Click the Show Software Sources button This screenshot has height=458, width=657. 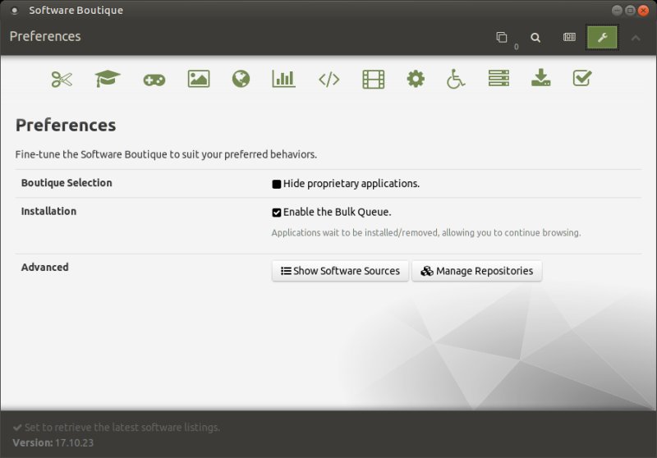click(x=340, y=271)
